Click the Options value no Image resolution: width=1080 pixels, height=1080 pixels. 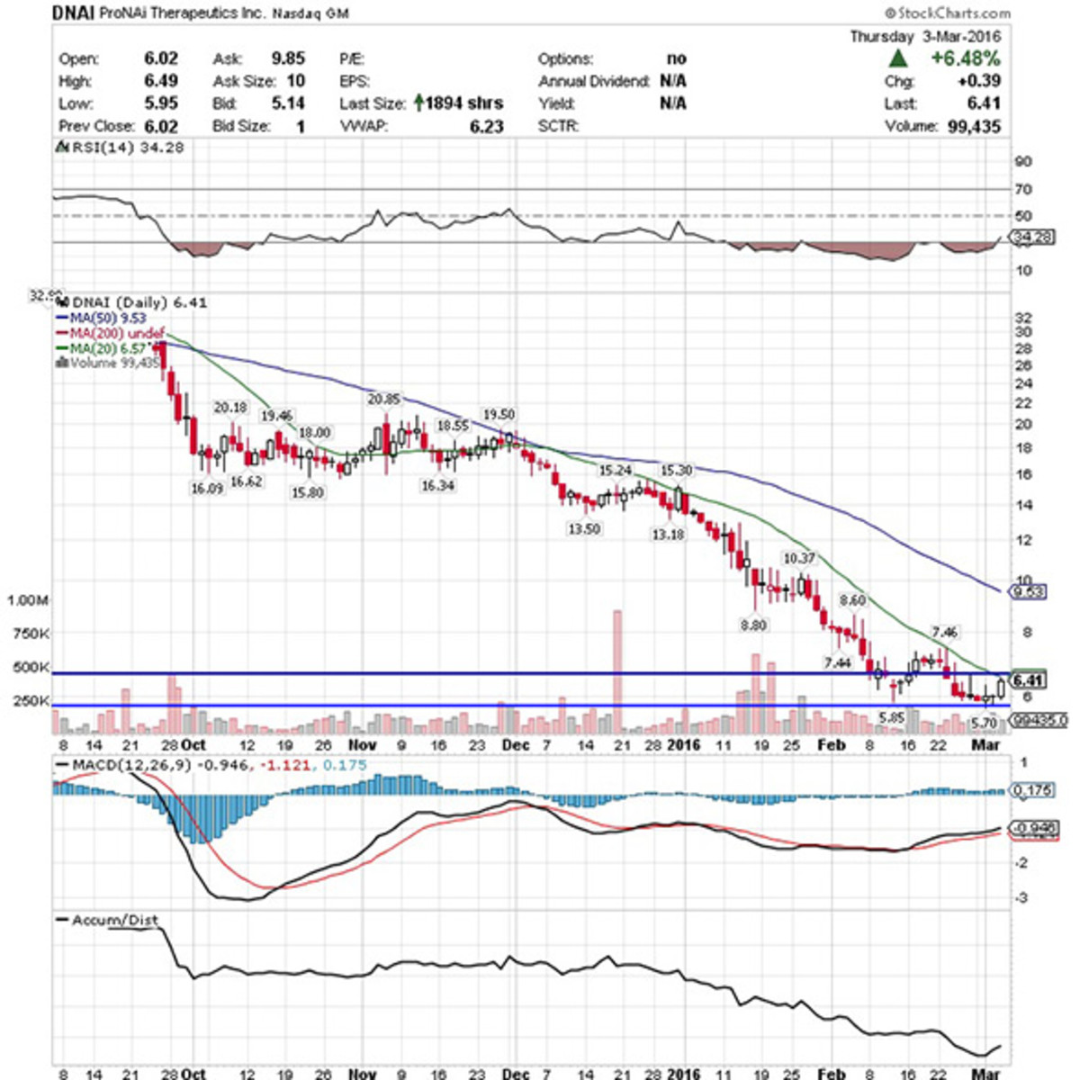click(677, 58)
